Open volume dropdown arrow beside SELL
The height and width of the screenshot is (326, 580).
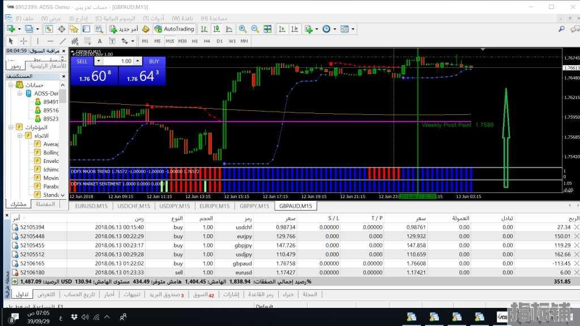(98, 61)
